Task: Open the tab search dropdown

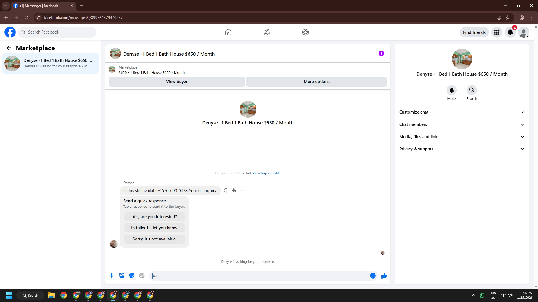Action: coord(6,6)
